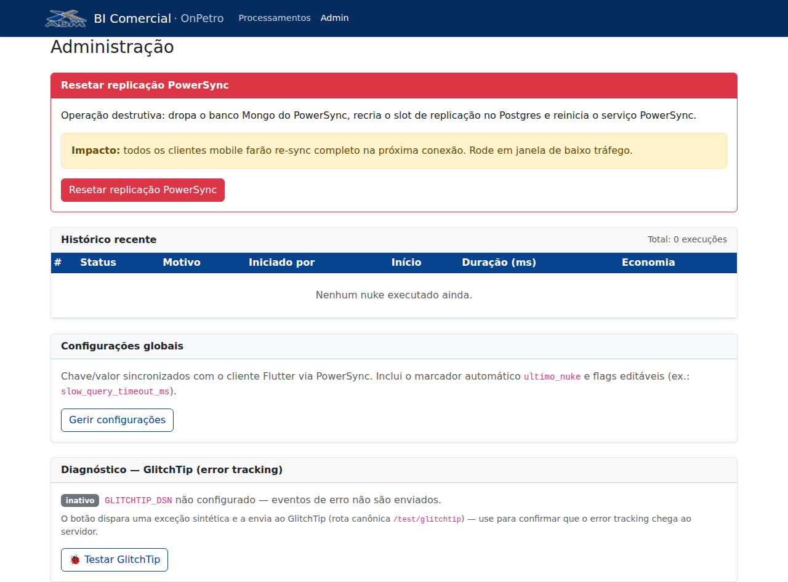788x582 pixels.
Task: Click the Iniciado por column header
Action: click(x=281, y=263)
